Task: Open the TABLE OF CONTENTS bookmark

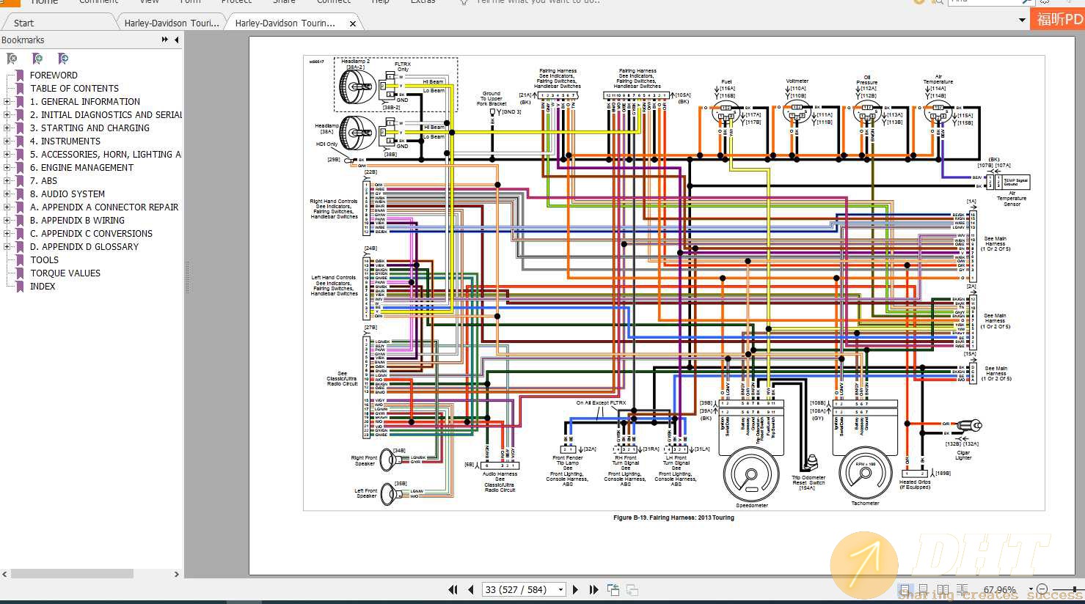Action: point(74,89)
